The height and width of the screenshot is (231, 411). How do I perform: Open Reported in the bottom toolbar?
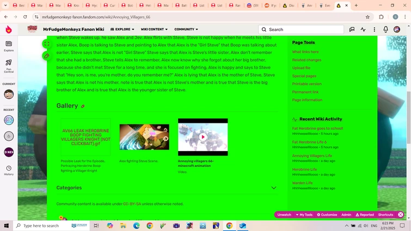[365, 215]
